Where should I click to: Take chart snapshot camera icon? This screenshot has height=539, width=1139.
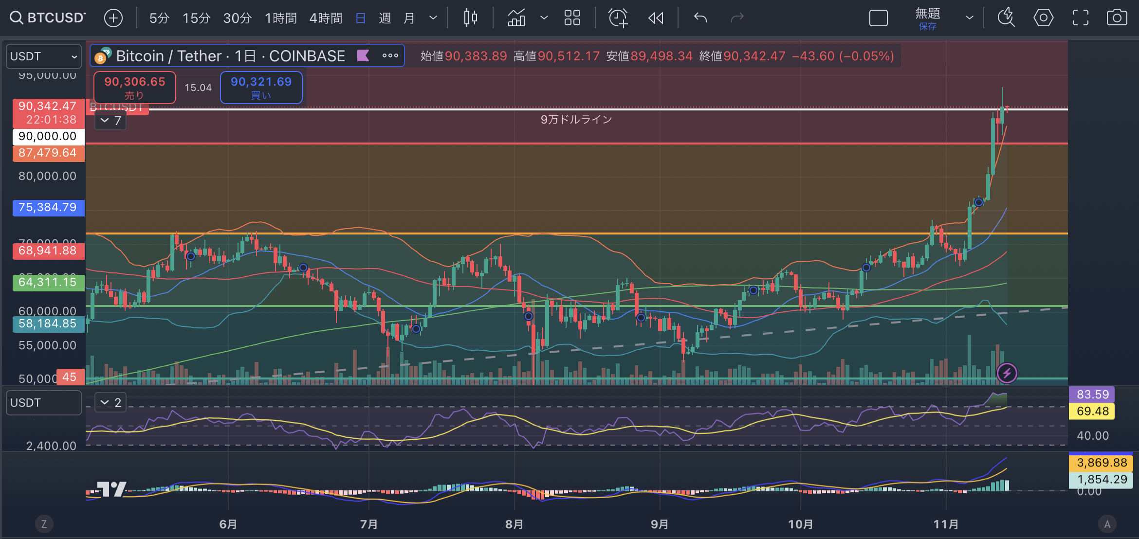coord(1117,18)
